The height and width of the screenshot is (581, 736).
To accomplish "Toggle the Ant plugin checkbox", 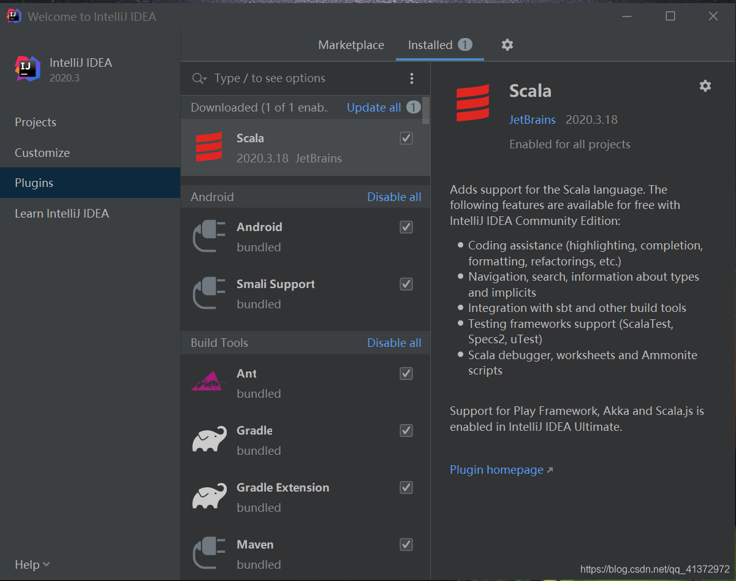I will pos(406,373).
